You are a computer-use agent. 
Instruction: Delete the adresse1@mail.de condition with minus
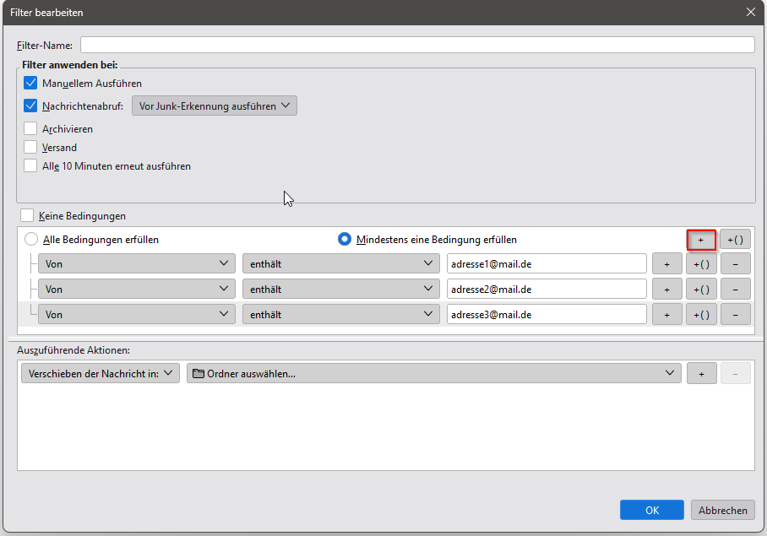[x=735, y=264]
